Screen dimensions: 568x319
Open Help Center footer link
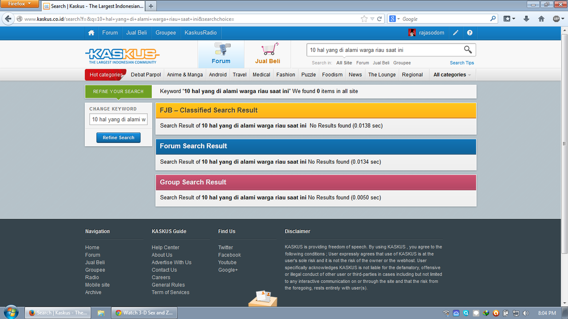coord(166,248)
